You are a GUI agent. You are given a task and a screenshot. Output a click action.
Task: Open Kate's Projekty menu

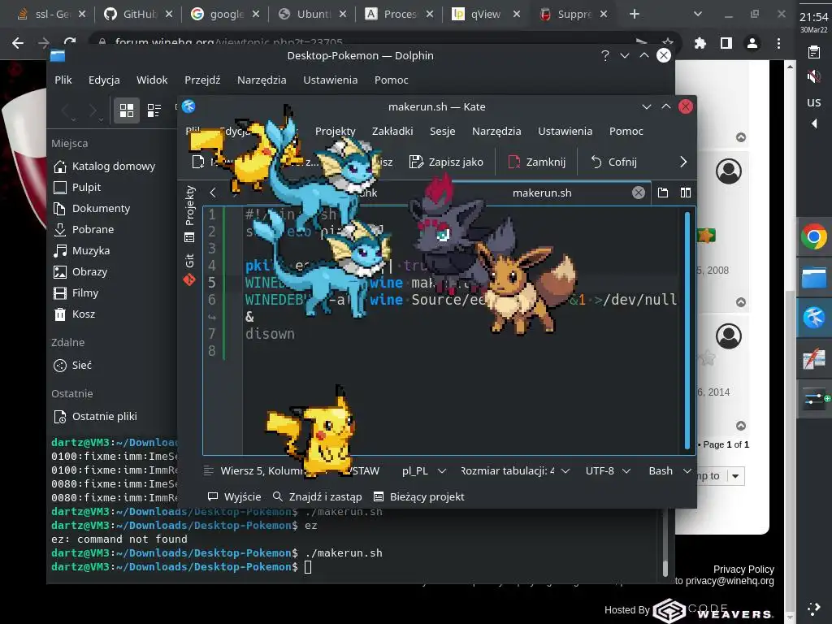point(335,131)
